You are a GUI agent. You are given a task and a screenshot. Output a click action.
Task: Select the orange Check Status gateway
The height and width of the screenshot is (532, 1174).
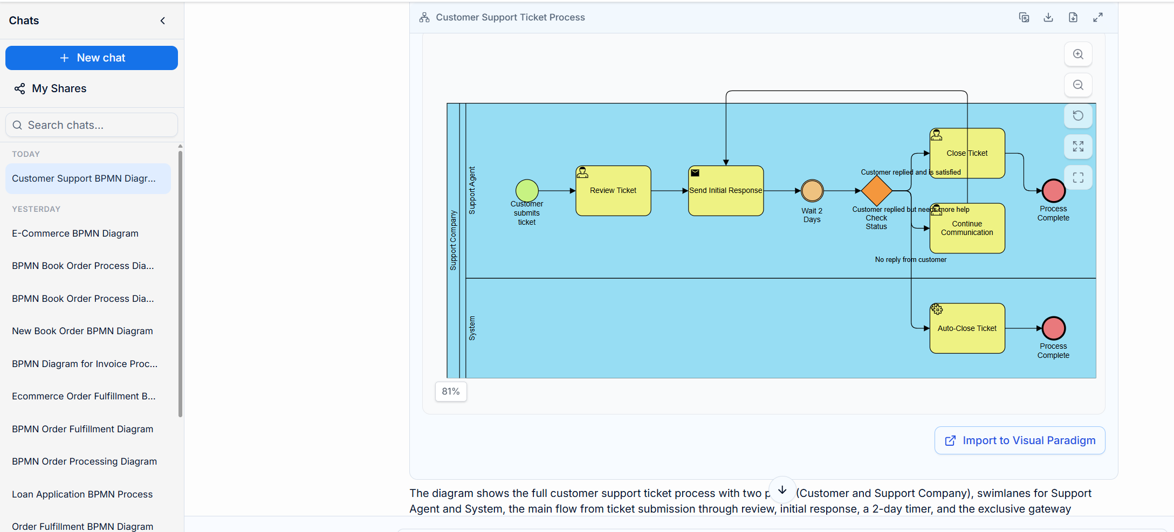point(876,190)
